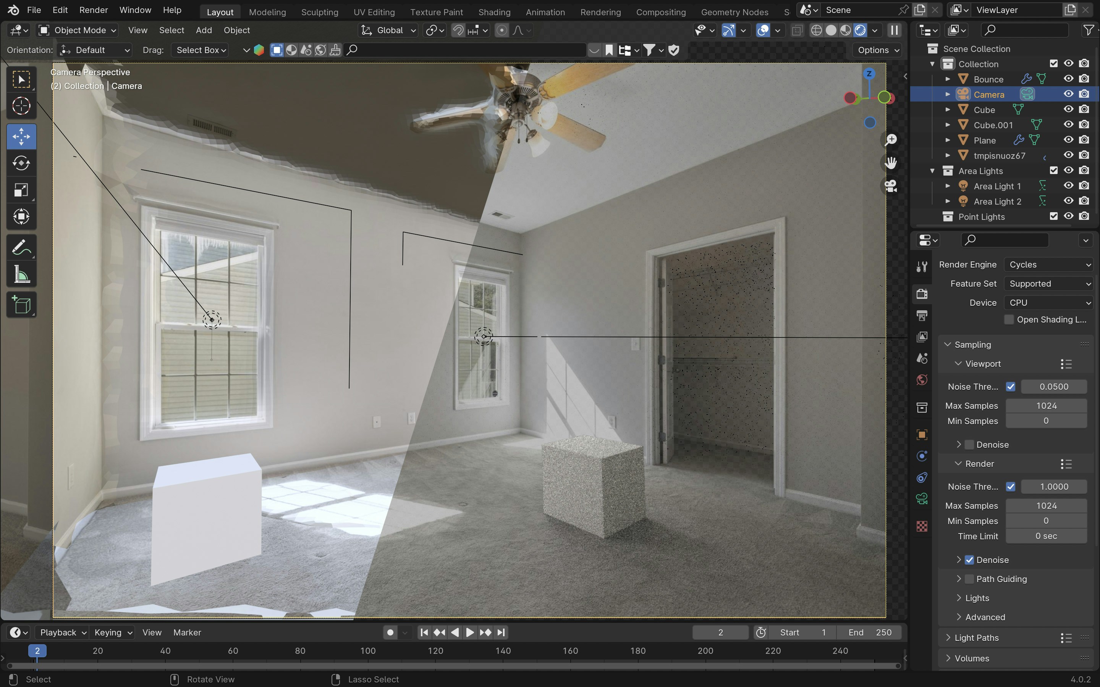Select the Move tool in the toolbar

tap(21, 136)
